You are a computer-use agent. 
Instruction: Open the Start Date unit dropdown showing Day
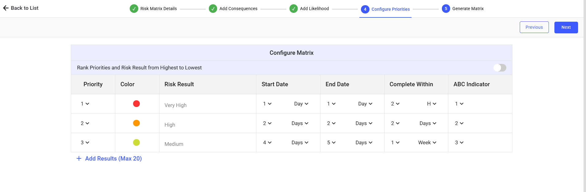(x=301, y=104)
